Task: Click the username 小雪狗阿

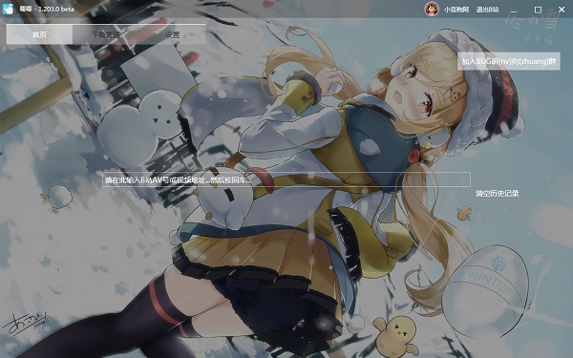Action: 456,10
